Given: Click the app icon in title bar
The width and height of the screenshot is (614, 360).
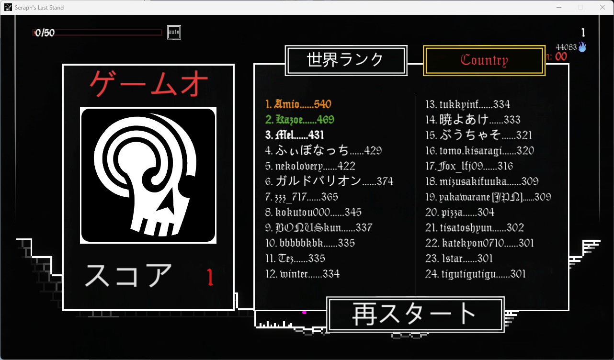Looking at the screenshot, I should pos(8,7).
